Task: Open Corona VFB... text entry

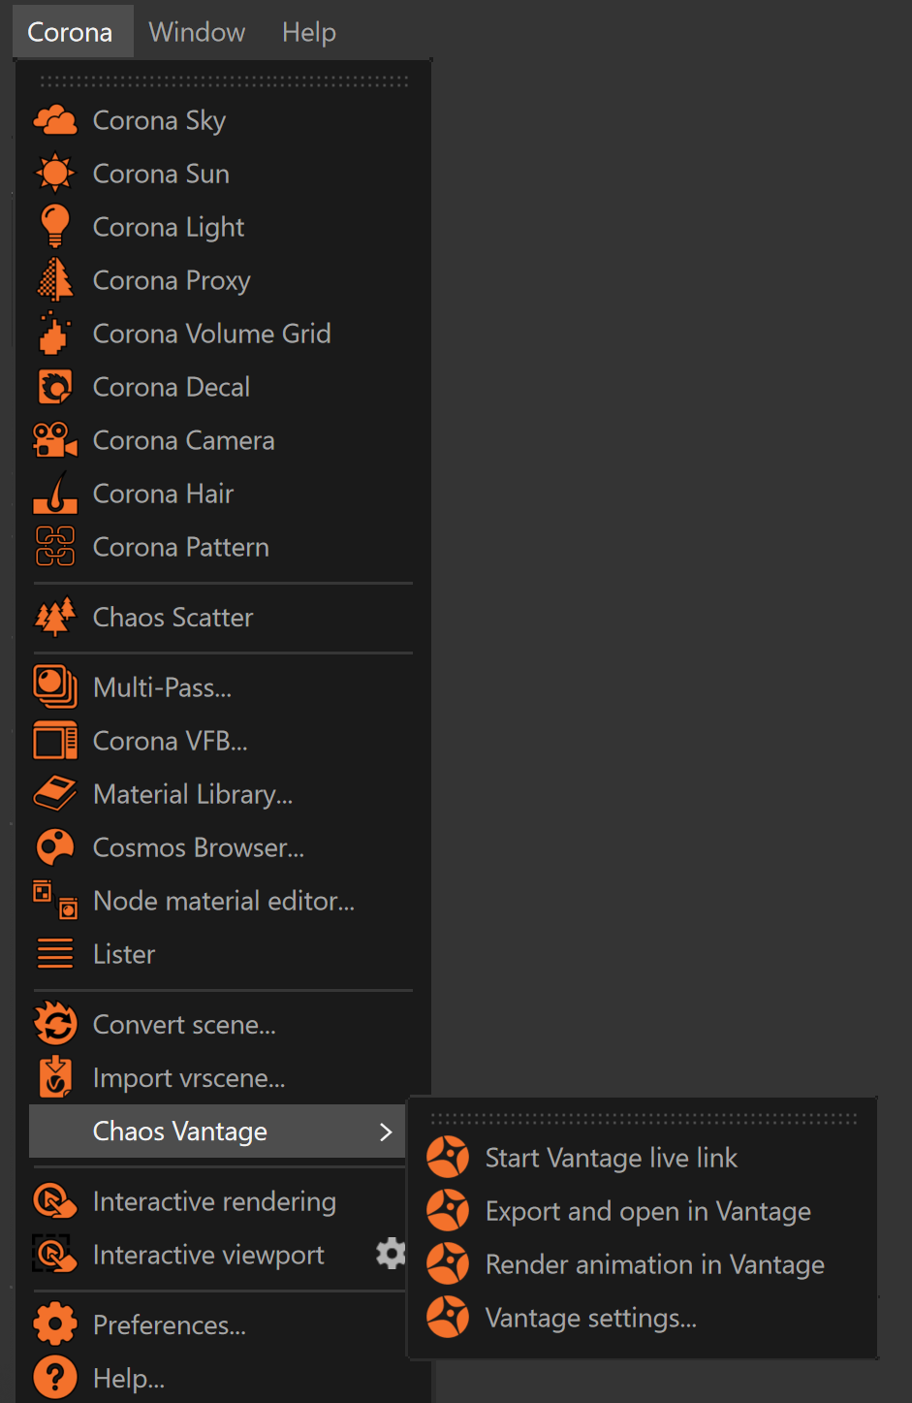Action: (x=171, y=741)
